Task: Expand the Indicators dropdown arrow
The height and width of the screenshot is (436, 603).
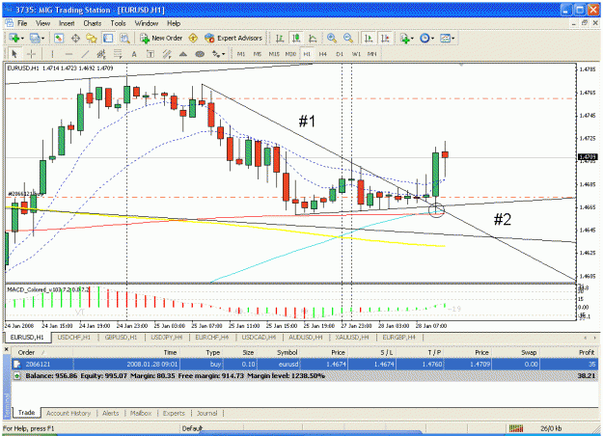Action: tap(413, 38)
